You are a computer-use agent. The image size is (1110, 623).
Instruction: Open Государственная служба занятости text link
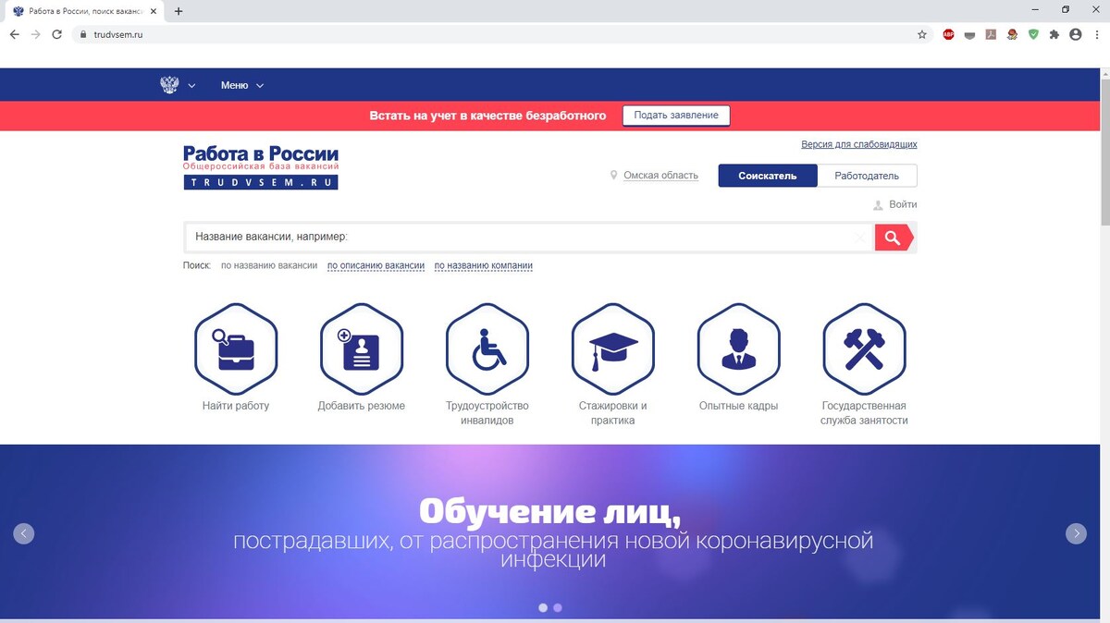pos(865,413)
